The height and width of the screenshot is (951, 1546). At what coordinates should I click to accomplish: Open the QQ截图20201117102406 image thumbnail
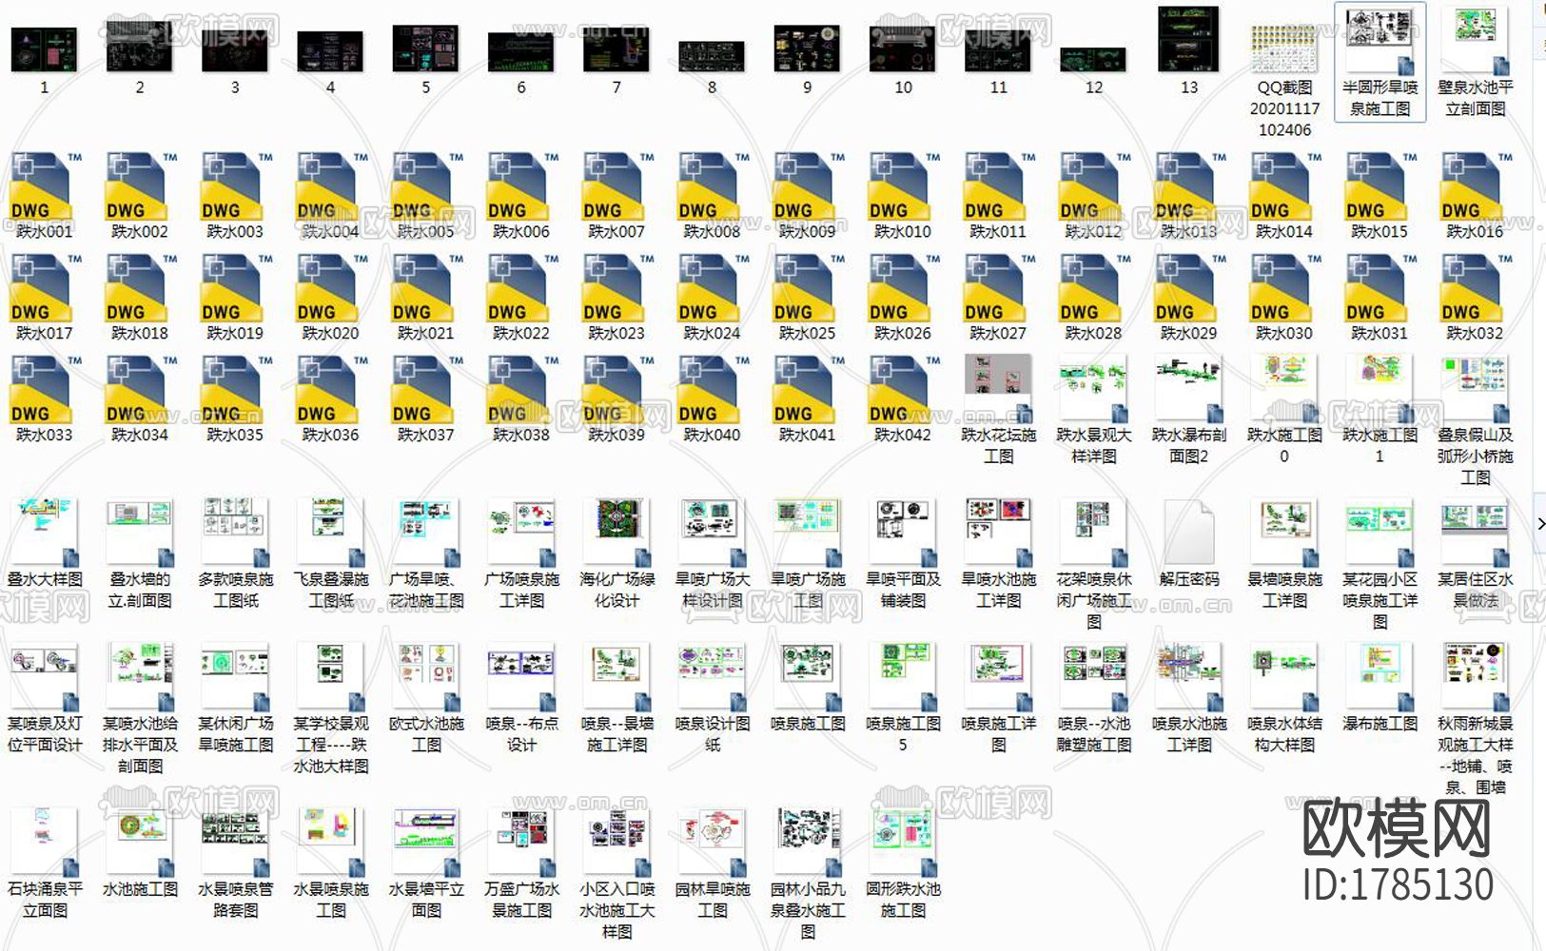click(1284, 49)
